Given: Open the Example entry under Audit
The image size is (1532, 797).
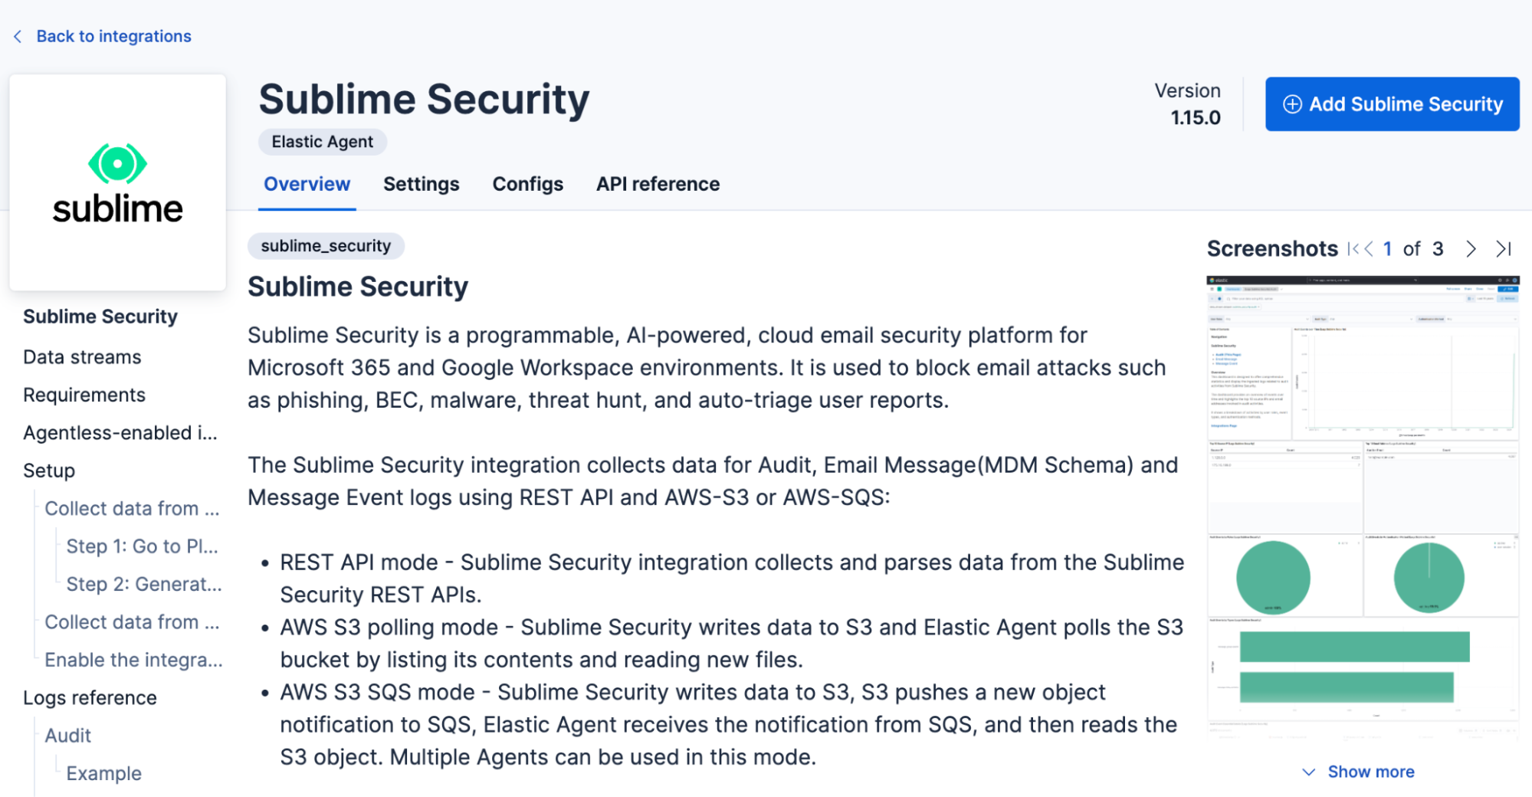Looking at the screenshot, I should point(103,773).
